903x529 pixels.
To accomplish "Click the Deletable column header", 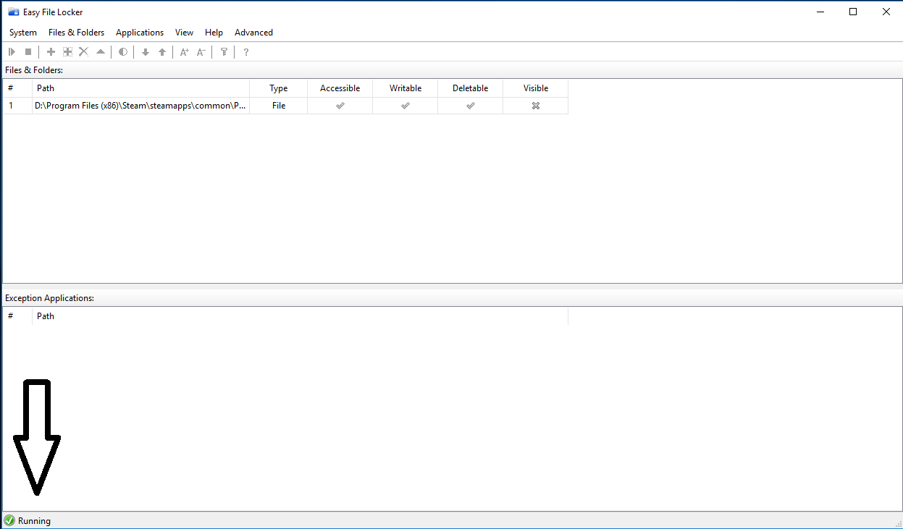I will coord(471,88).
